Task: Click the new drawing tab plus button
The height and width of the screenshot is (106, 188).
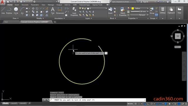Action: point(55,22)
